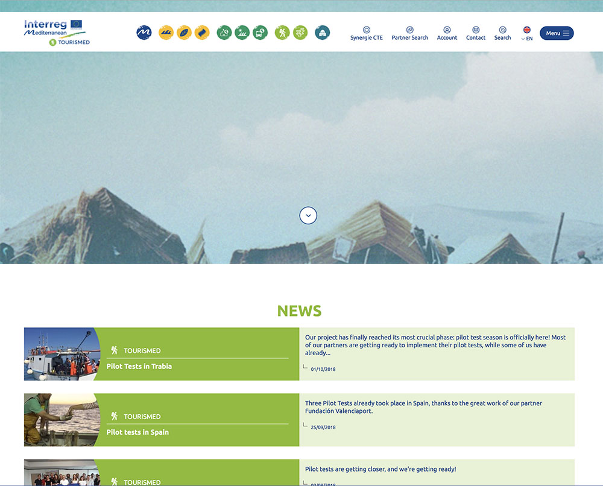Open the light green hiker icon in header
The width and height of the screenshot is (603, 486).
(x=282, y=33)
